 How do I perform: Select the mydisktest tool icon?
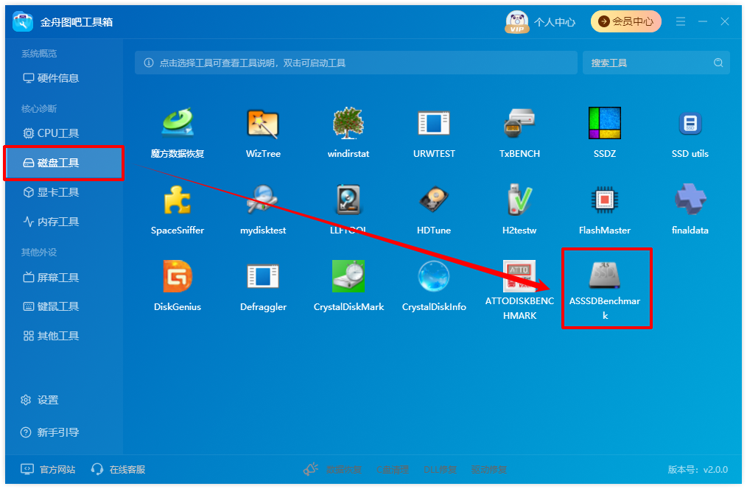pyautogui.click(x=263, y=200)
